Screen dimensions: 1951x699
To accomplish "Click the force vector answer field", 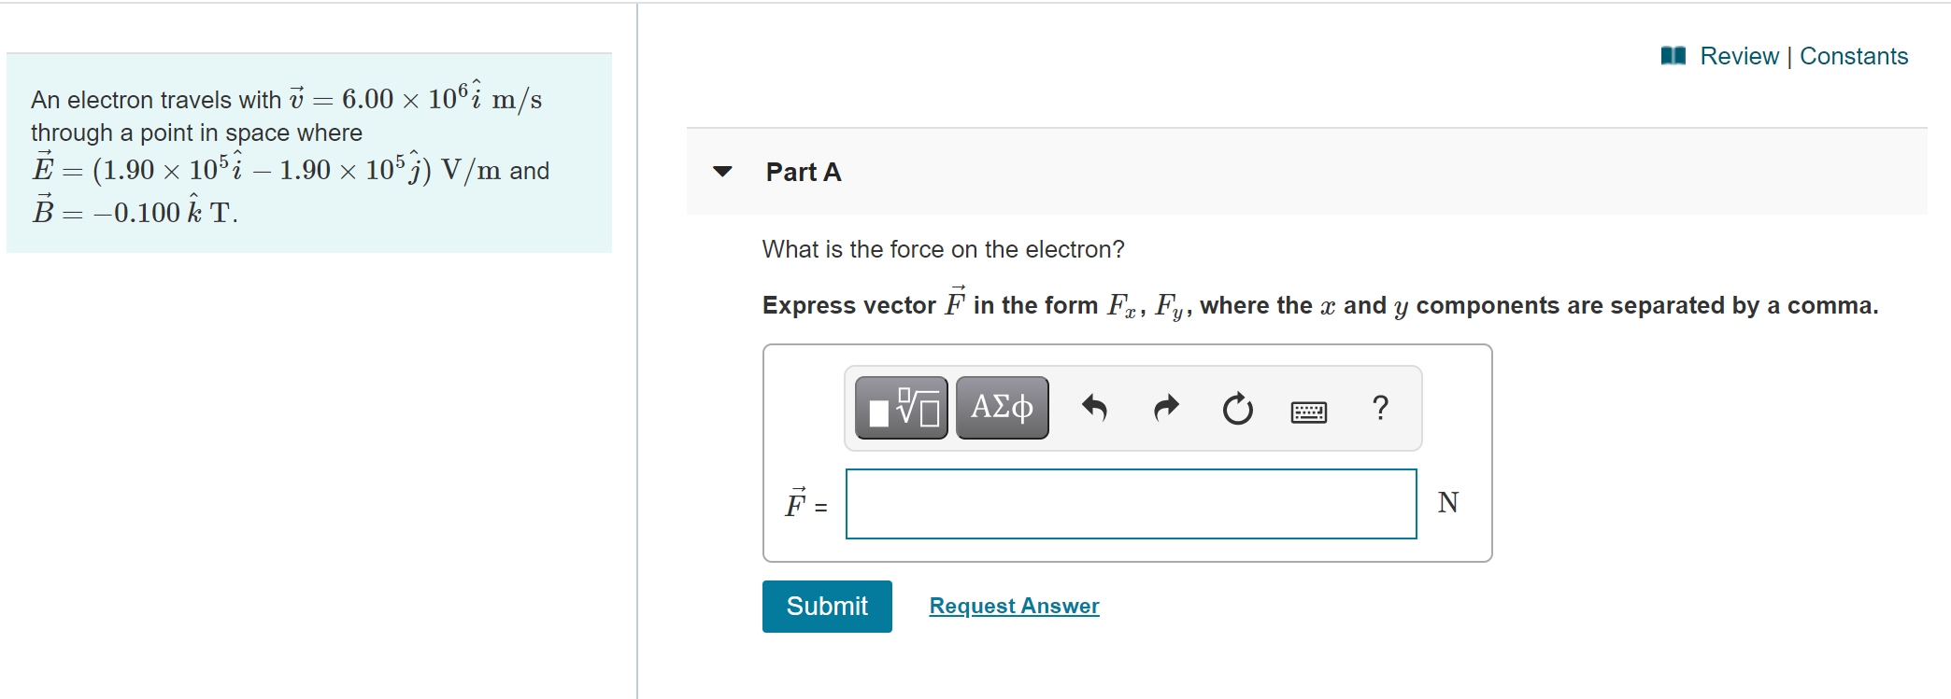I will 1131,504.
